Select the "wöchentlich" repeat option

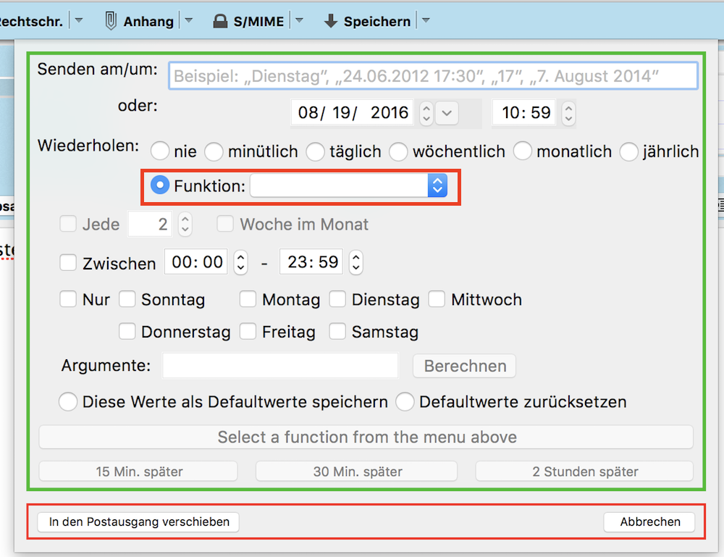(399, 151)
